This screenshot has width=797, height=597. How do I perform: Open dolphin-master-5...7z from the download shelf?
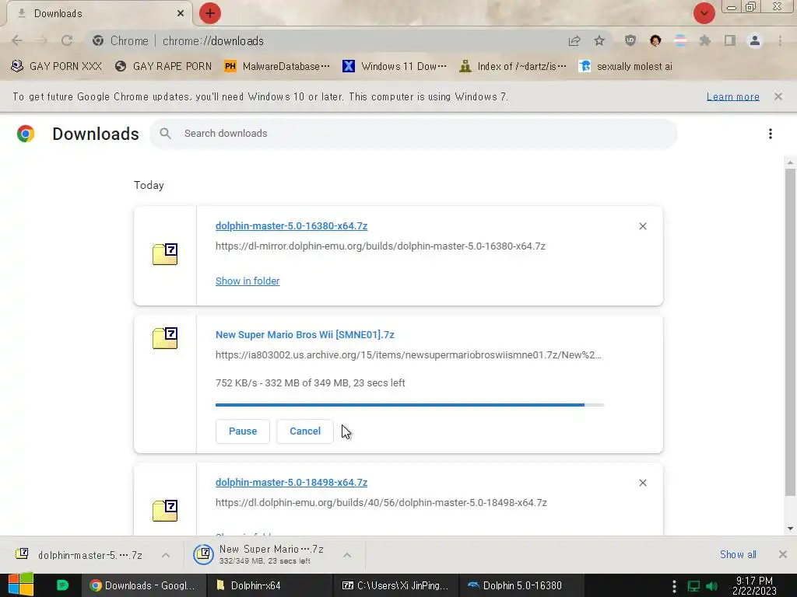(x=79, y=555)
